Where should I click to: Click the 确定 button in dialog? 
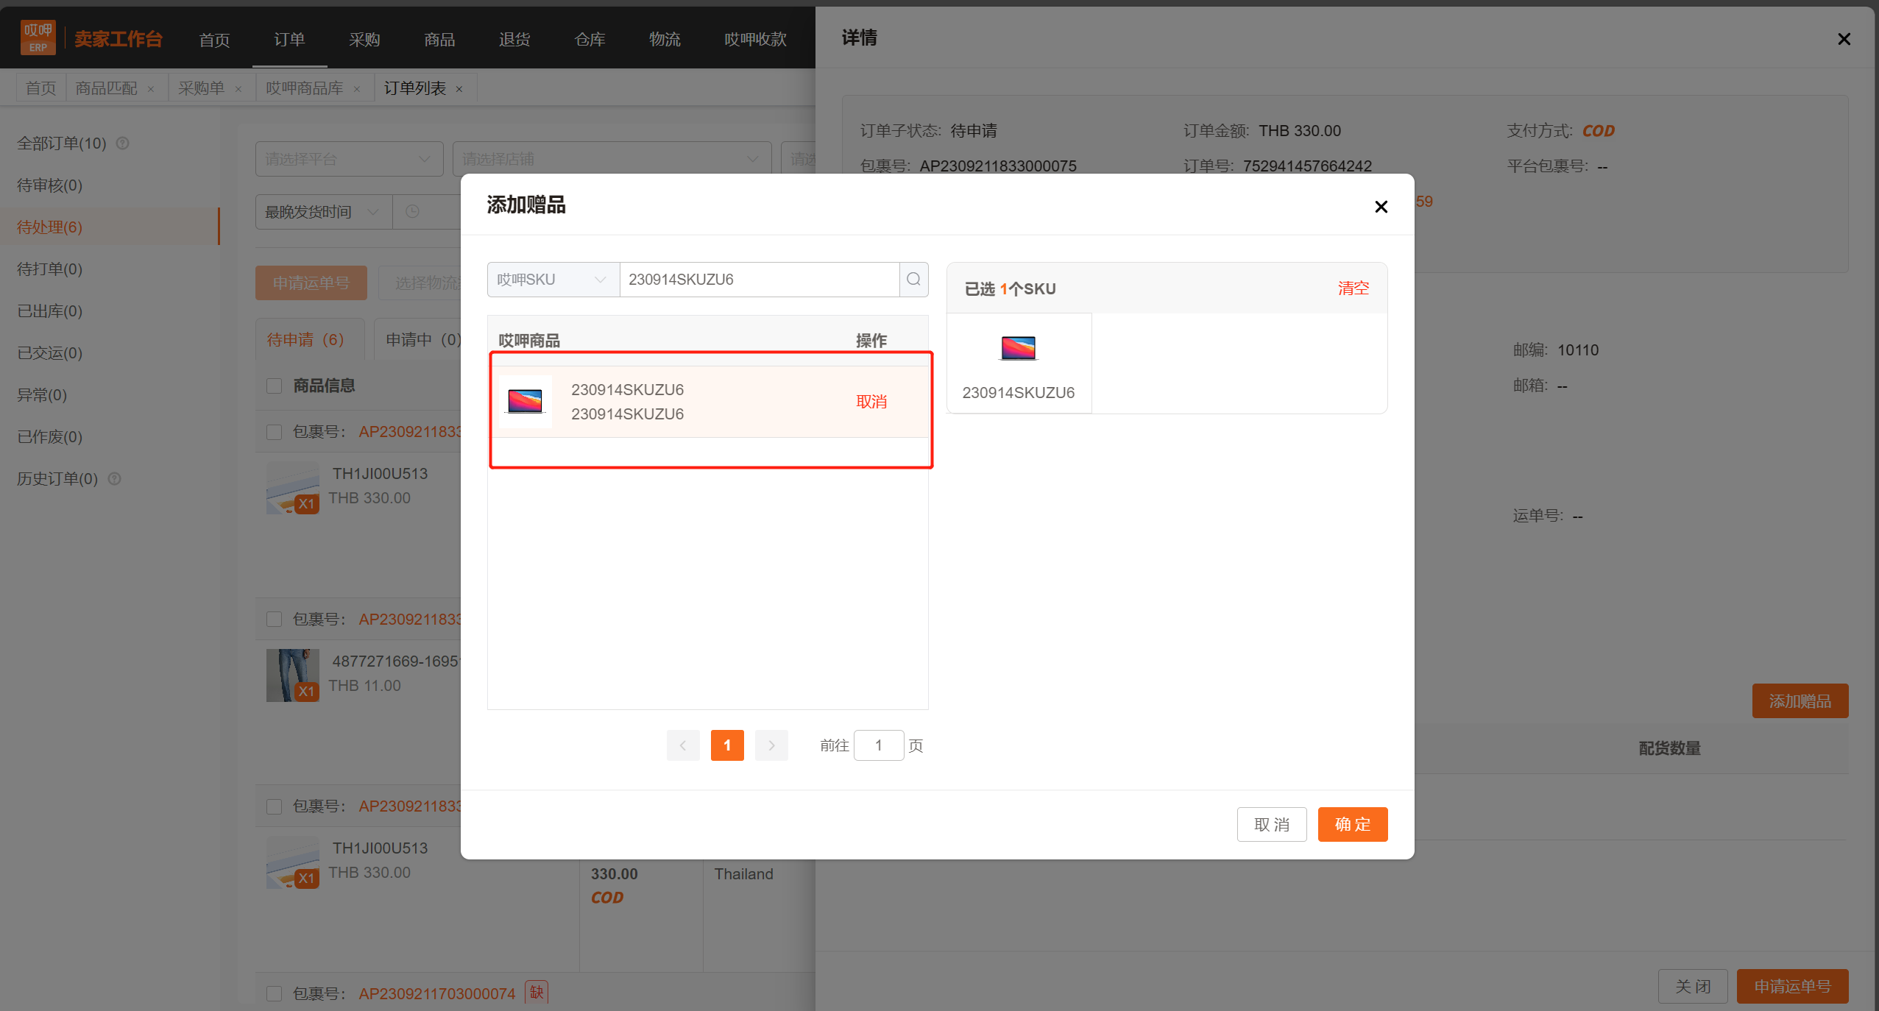pos(1353,825)
